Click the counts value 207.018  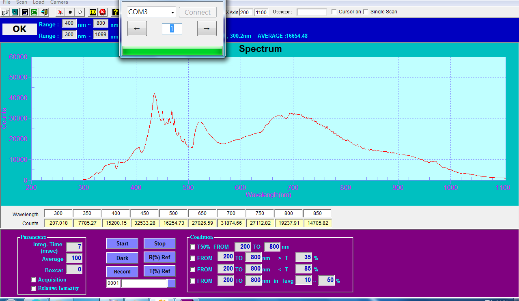point(58,223)
